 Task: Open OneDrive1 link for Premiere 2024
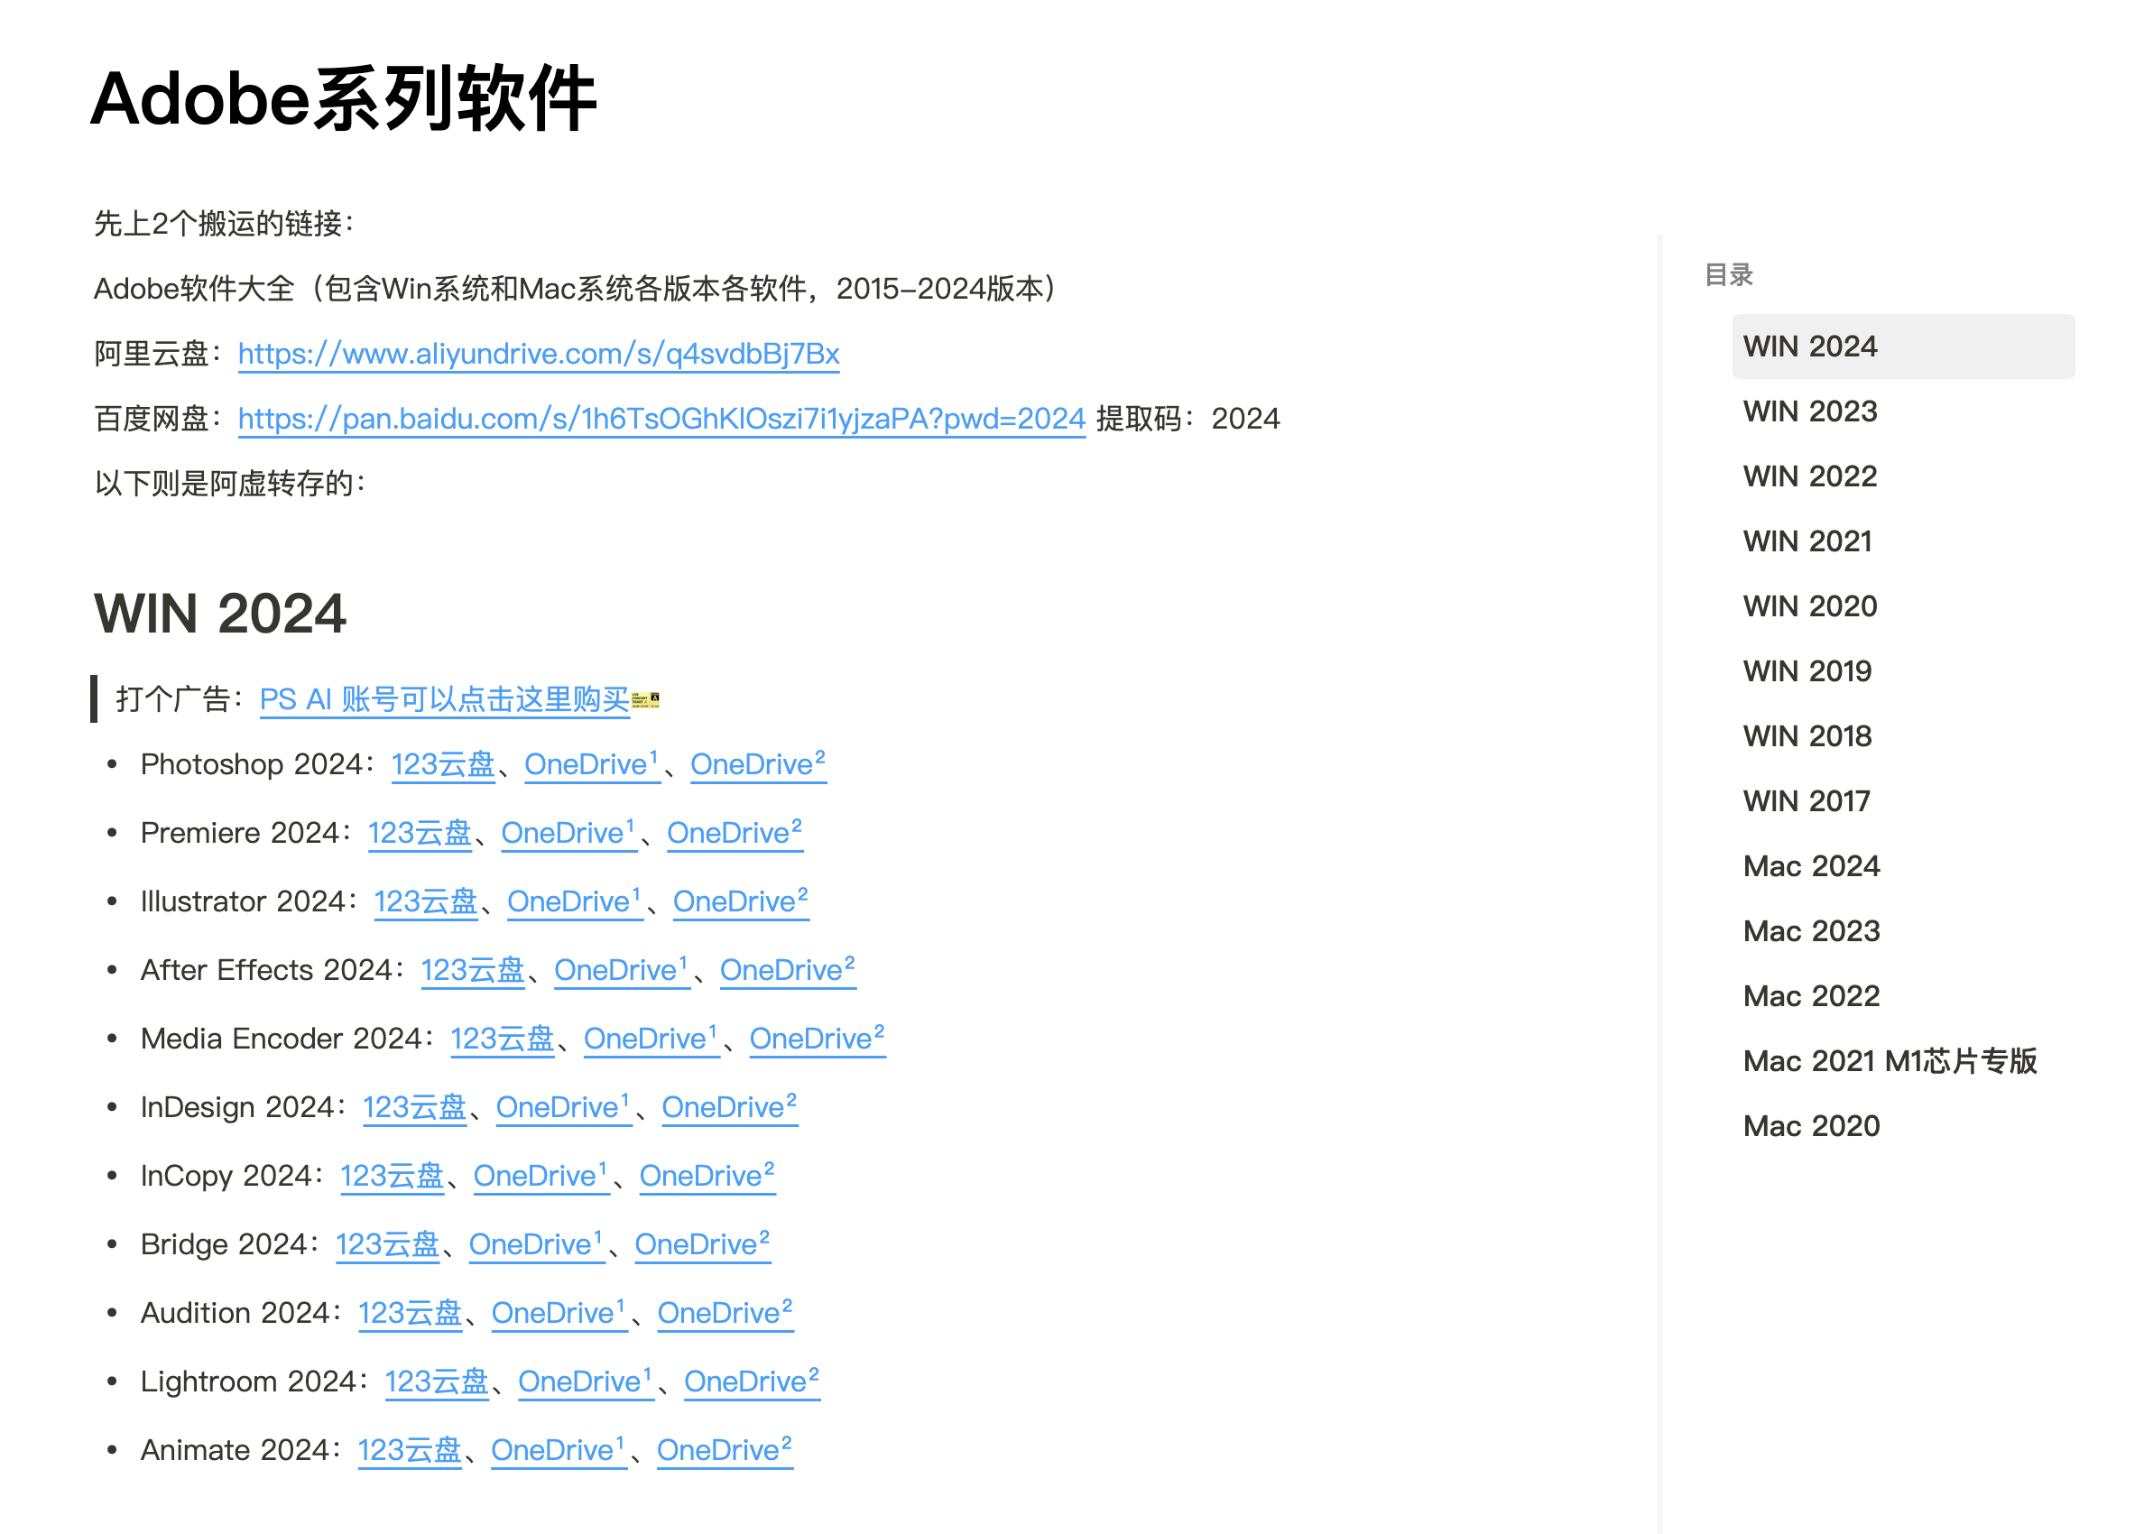(x=568, y=833)
